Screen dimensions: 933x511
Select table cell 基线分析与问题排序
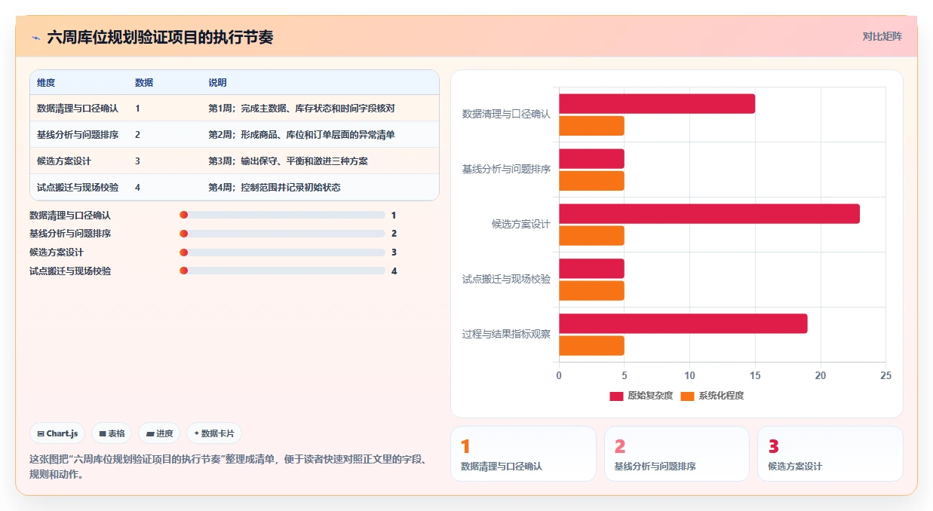[78, 135]
